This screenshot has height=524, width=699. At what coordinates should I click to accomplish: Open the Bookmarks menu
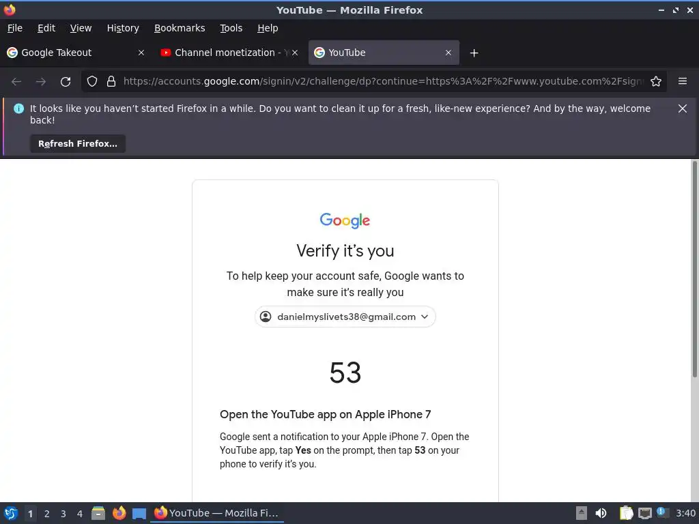[180, 28]
